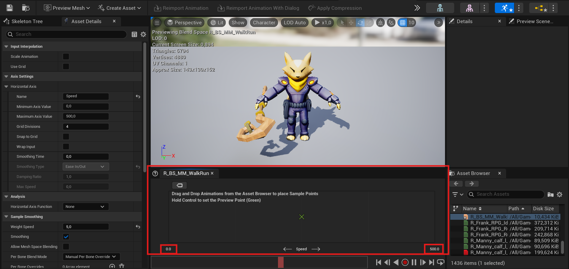Collapse the Analysis section
This screenshot has width=569, height=269.
6,197
